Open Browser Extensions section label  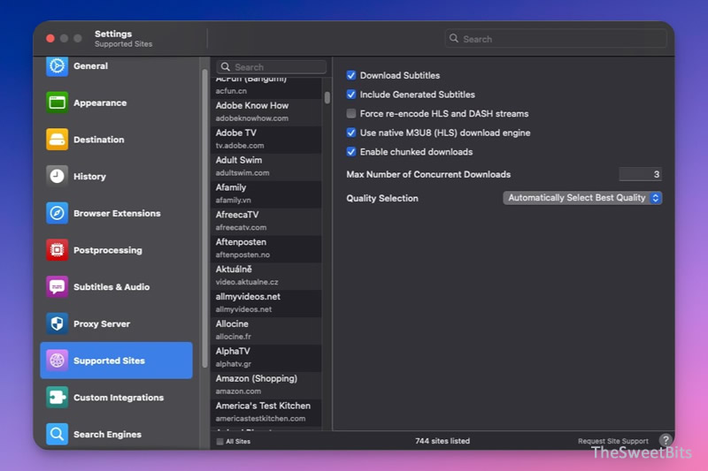point(117,213)
